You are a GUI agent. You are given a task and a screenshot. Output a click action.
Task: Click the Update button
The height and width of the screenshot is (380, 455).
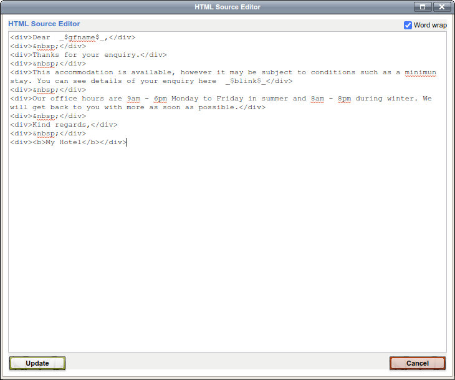[x=37, y=363]
